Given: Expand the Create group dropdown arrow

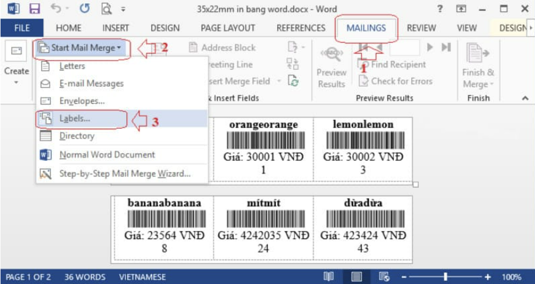Looking at the screenshot, I should tap(16, 83).
